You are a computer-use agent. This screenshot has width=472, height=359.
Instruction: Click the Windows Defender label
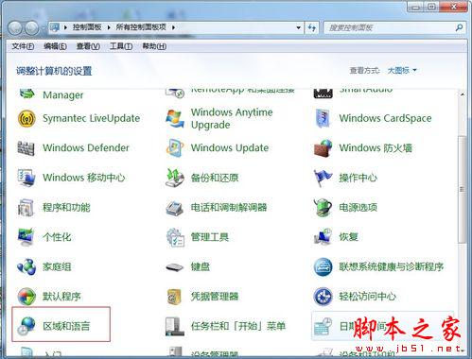click(86, 148)
